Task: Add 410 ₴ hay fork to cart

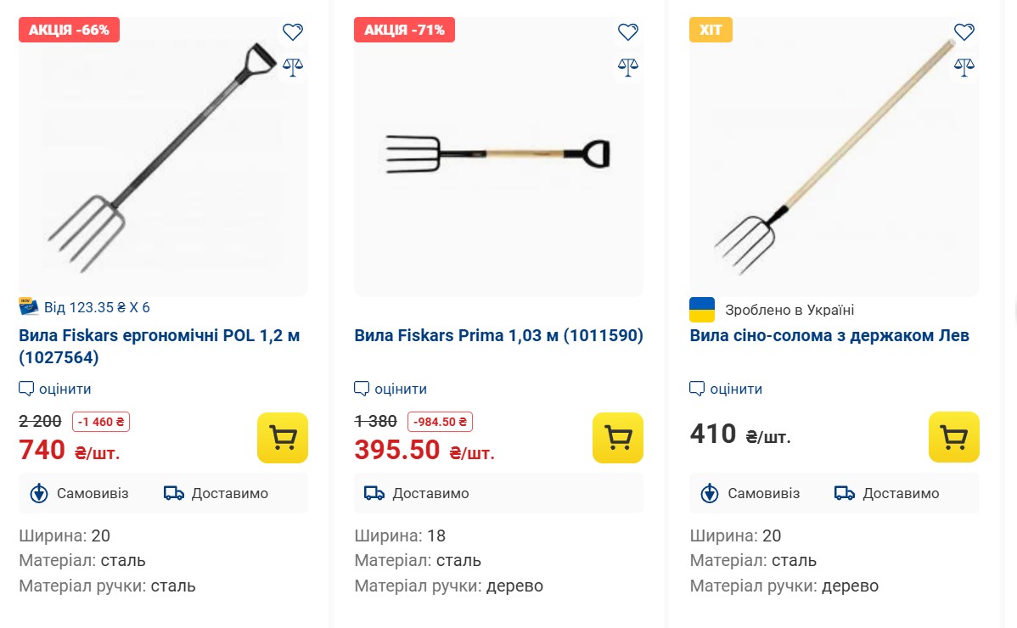Action: click(x=953, y=437)
